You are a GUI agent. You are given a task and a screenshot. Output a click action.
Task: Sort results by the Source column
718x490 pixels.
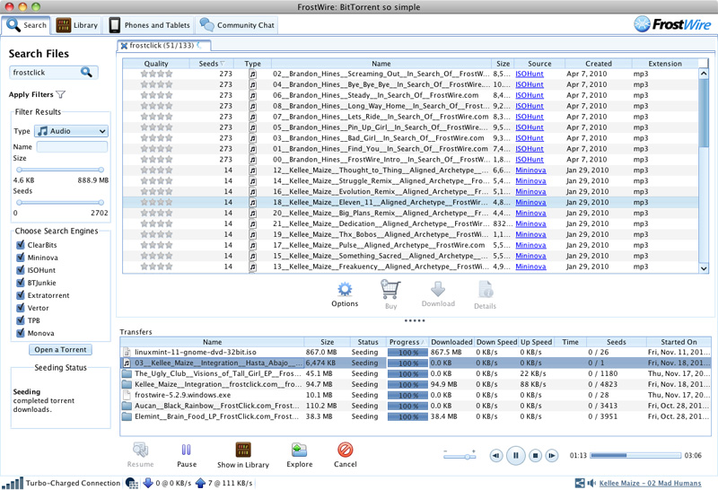coord(539,64)
